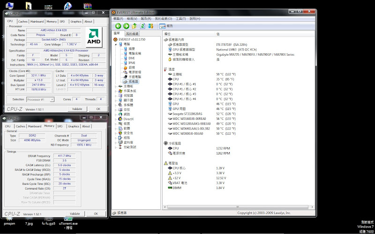
Task: Expand the 顯示器 display tree node
Action: 116,100
